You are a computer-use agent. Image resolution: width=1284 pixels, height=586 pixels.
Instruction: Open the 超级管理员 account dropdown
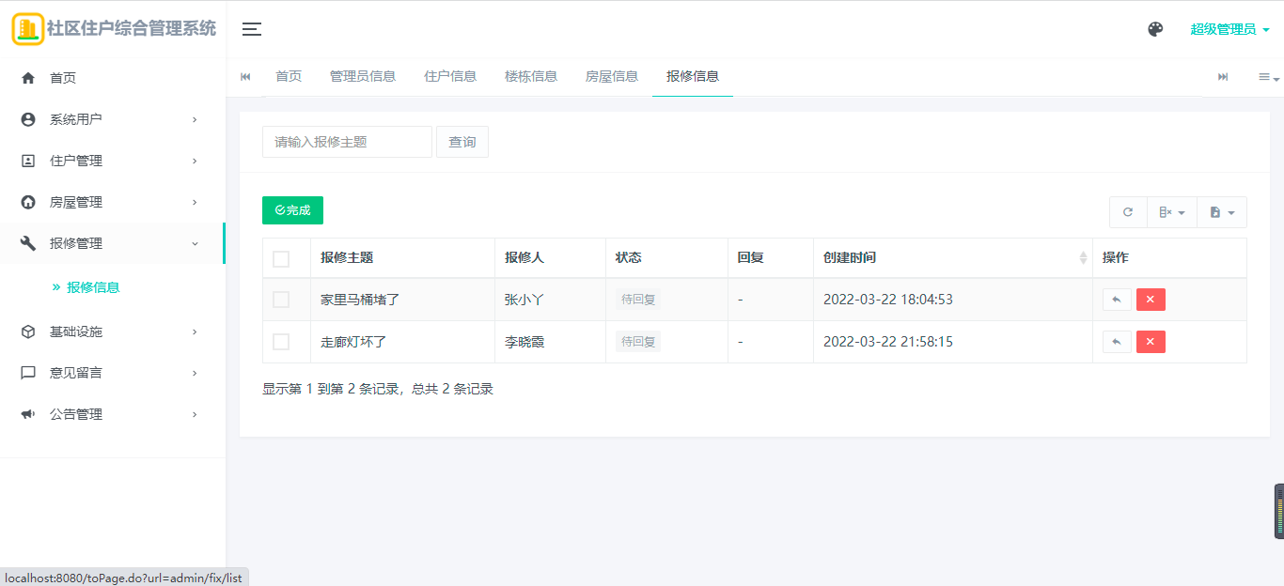1229,29
